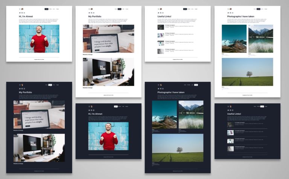
Task: Open lake and mountains photo on light Photographs page
Action: click(x=261, y=39)
